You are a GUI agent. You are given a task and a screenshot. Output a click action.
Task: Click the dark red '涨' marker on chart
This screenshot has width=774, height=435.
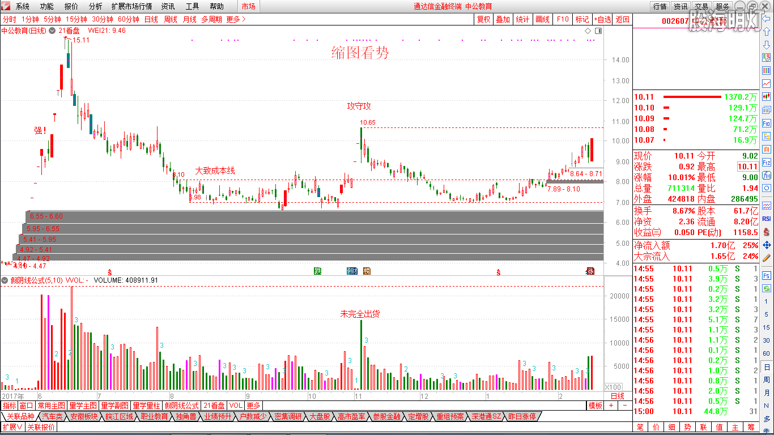click(x=590, y=271)
